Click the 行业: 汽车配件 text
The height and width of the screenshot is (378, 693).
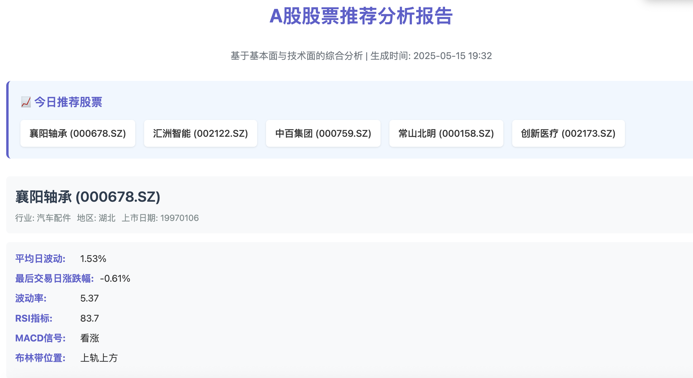(x=43, y=218)
